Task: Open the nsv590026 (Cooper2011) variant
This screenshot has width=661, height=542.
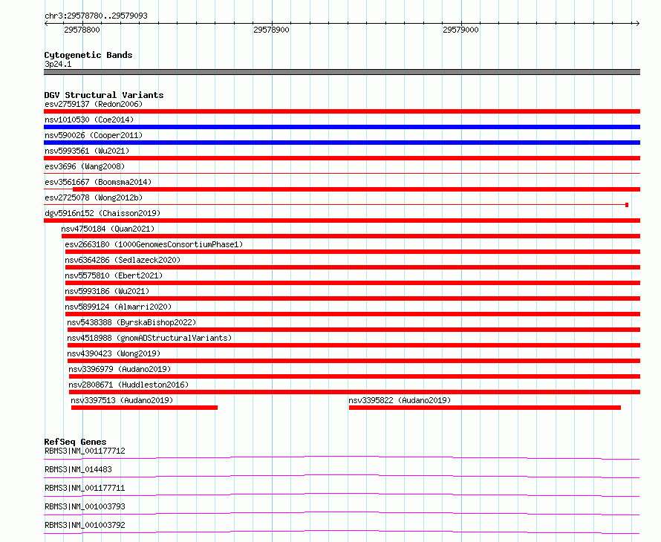Action: point(94,135)
